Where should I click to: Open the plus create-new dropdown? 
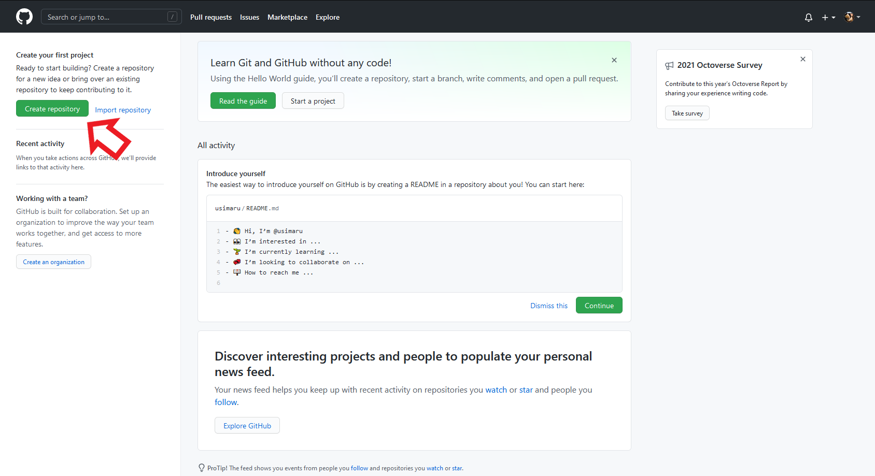point(828,17)
